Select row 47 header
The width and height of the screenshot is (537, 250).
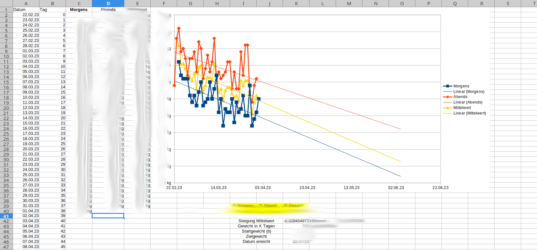[x=6, y=247]
